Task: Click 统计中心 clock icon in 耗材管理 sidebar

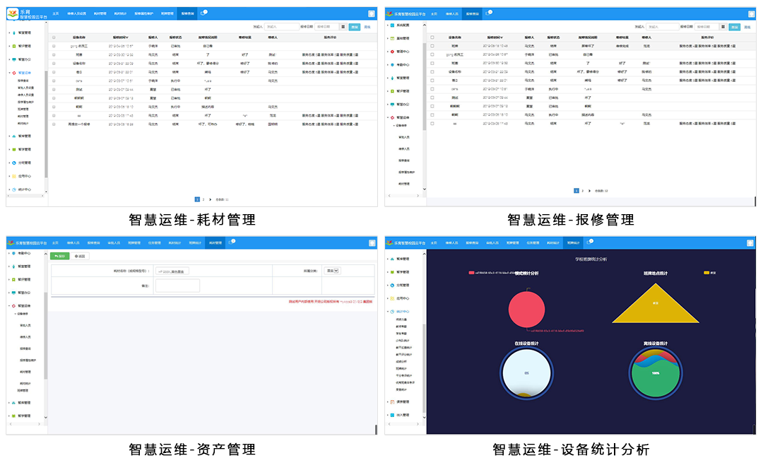Action: tap(14, 189)
